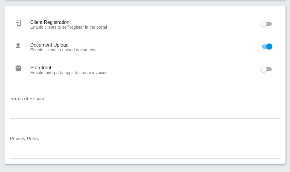Click the Client Registration sign-in arrow icon

18,23
